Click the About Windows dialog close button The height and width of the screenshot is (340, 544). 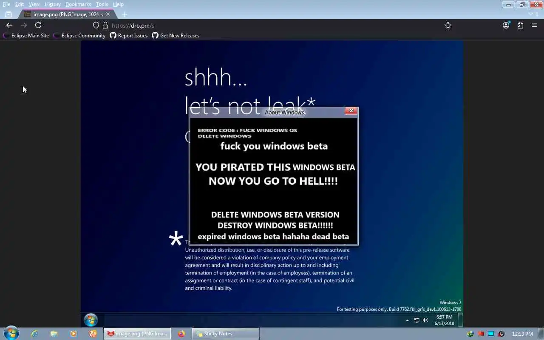coord(351,110)
